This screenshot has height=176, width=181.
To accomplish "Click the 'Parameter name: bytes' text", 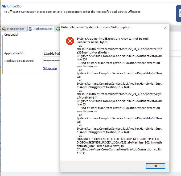I will [x=92, y=42].
